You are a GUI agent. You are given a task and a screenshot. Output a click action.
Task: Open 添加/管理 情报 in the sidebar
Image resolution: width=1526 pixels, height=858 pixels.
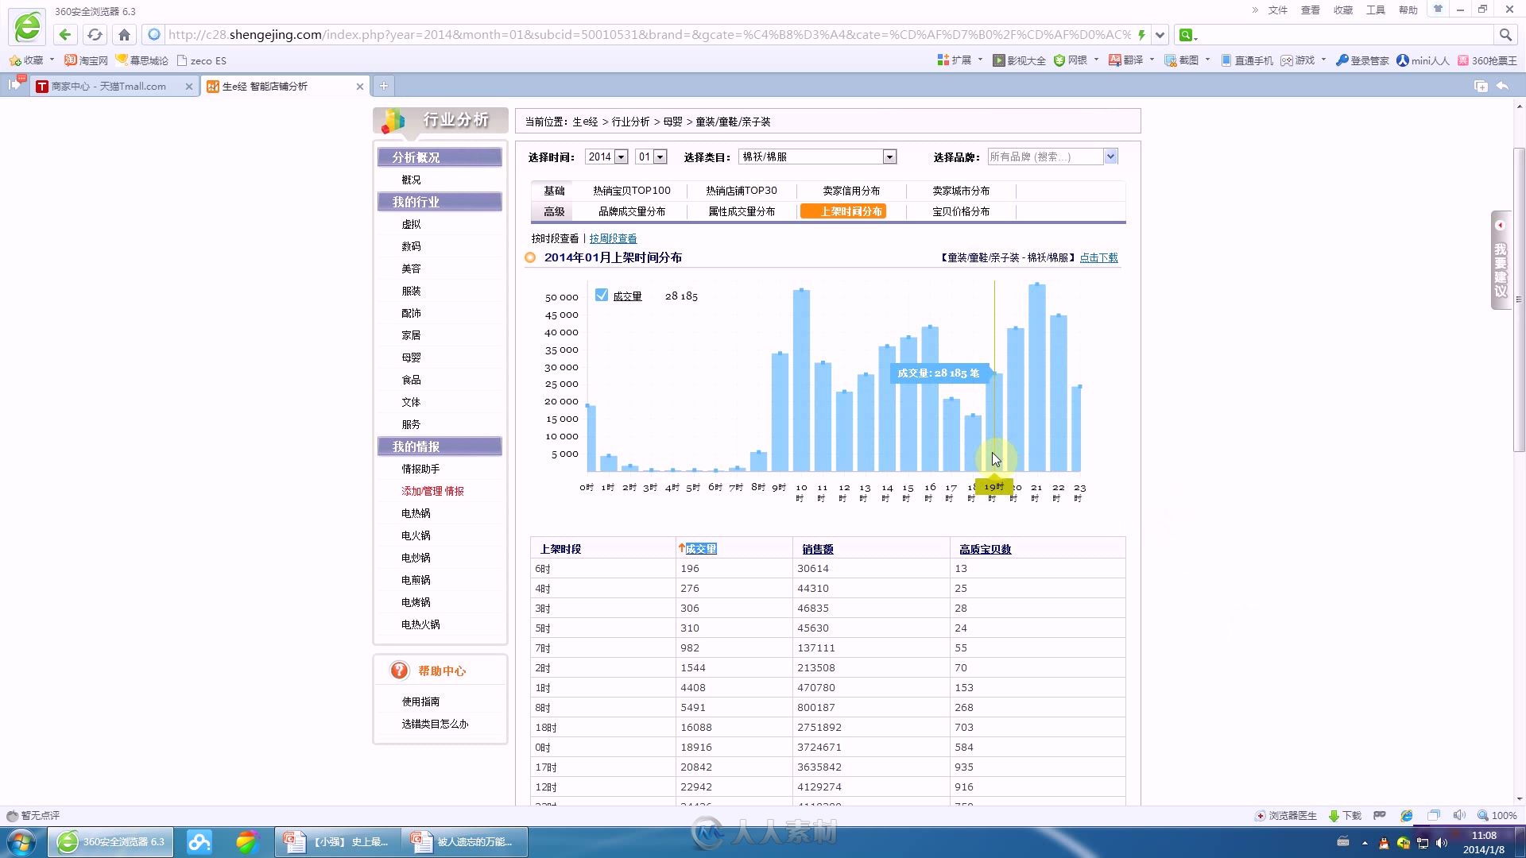pyautogui.click(x=432, y=491)
